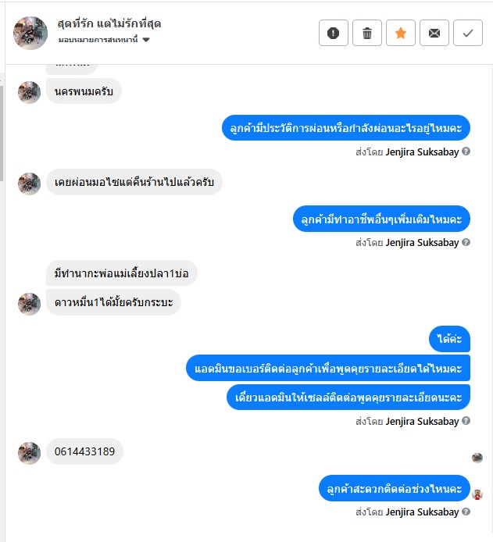The height and width of the screenshot is (542, 493).
Task: Click the small seen-by avatar indicator
Action: [477, 458]
